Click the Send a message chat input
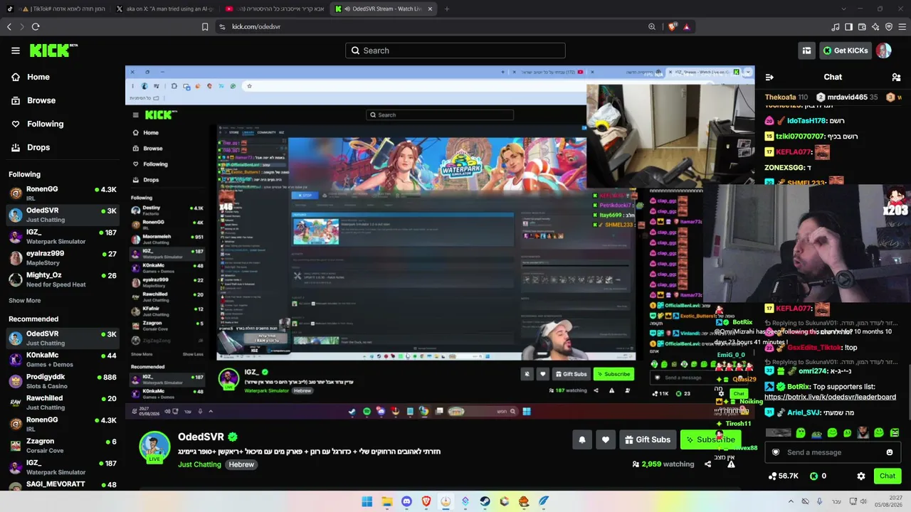The image size is (911, 512). tap(833, 452)
